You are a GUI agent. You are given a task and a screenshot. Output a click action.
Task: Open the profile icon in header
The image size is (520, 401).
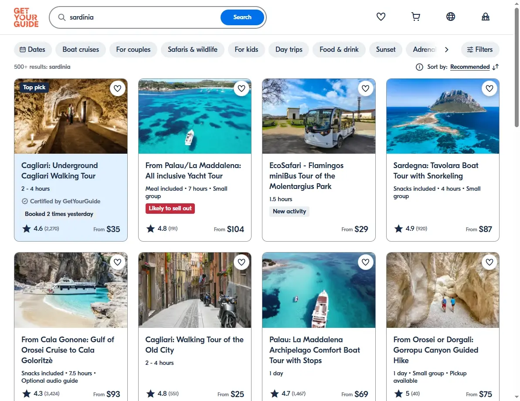486,17
